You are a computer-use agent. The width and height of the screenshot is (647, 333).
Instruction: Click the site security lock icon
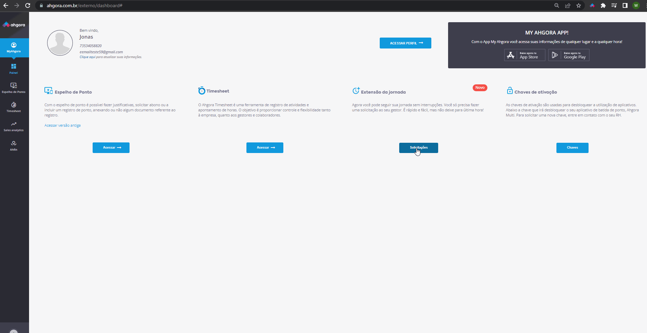(x=41, y=5)
